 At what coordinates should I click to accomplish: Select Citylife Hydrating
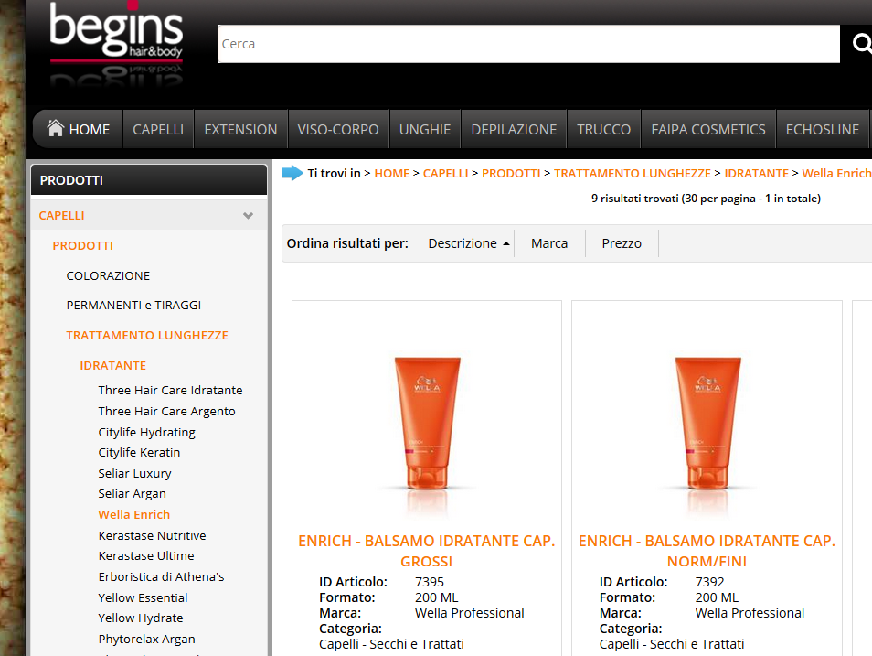click(147, 432)
